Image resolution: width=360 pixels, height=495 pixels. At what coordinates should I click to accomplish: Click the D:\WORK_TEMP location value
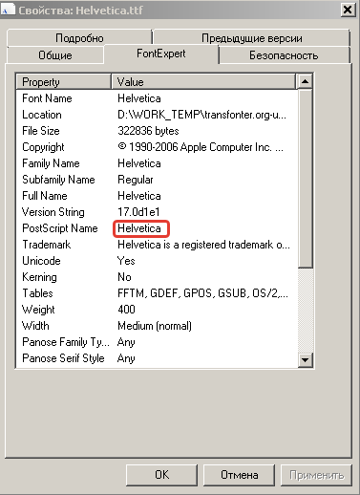point(201,115)
